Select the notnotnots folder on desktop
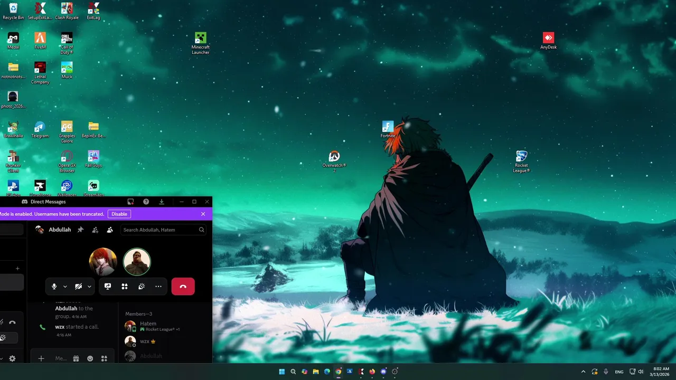The image size is (676, 380). 13,70
